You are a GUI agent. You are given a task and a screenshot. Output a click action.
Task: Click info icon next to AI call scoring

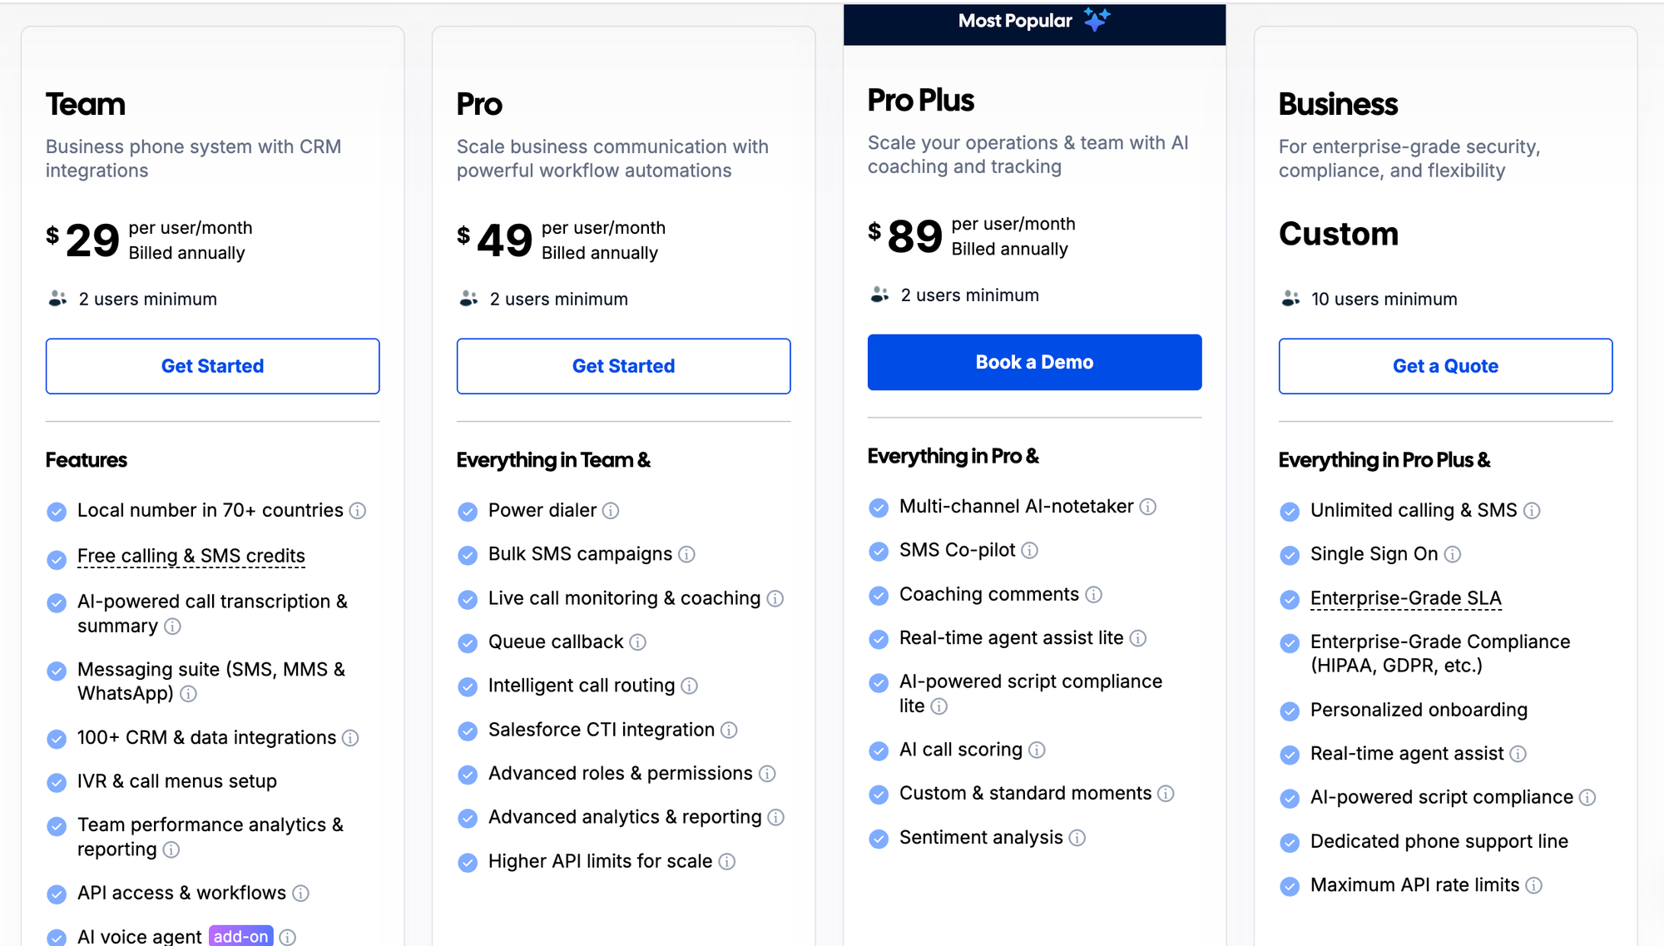click(1037, 750)
